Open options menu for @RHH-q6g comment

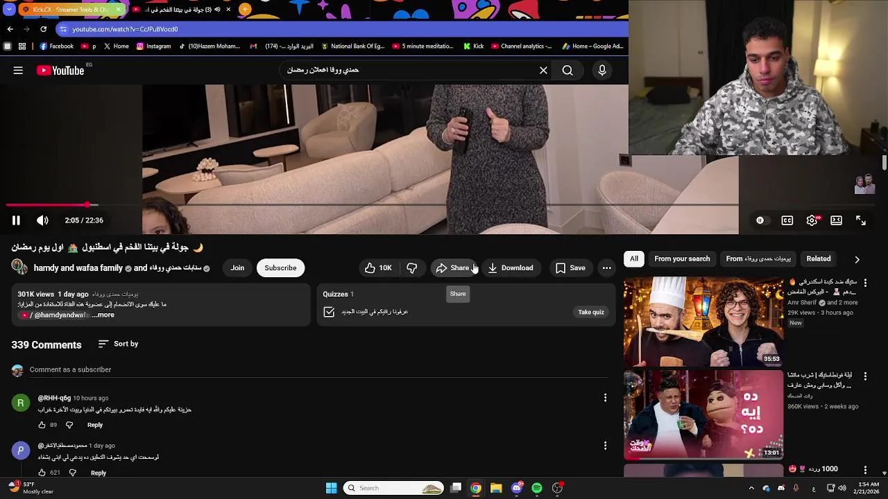coord(605,398)
